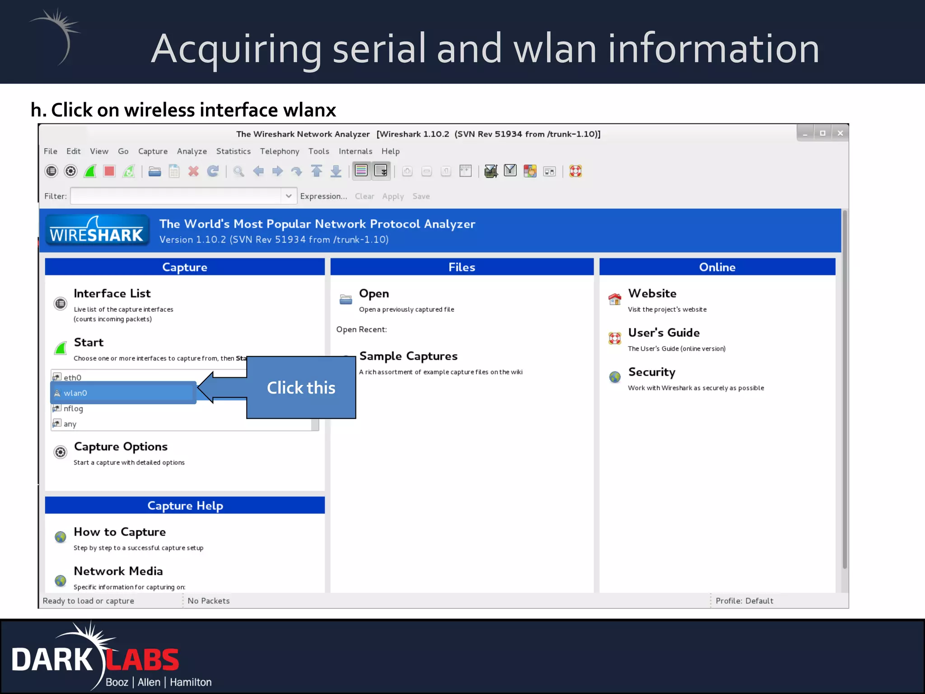Open the Internals menu
This screenshot has width=925, height=694.
pyautogui.click(x=355, y=151)
